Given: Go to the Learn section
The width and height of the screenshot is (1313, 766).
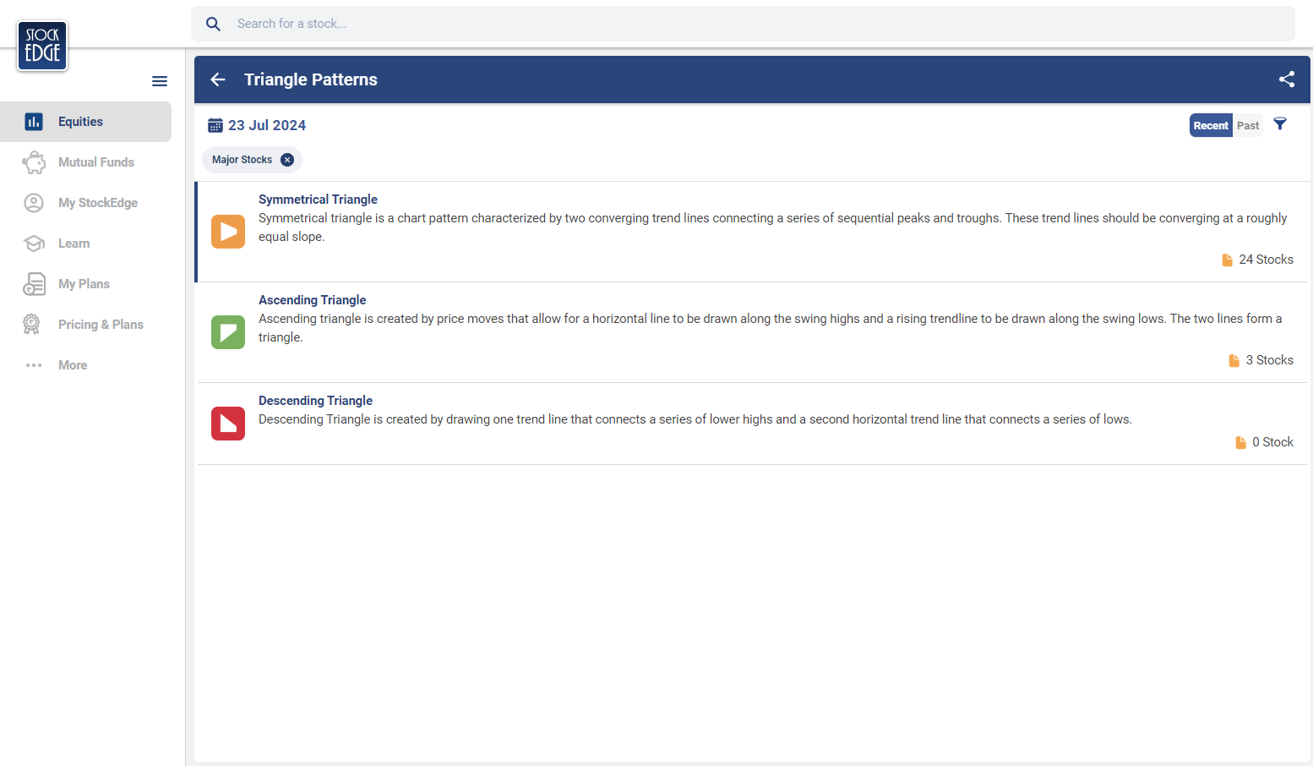Looking at the screenshot, I should 74,243.
